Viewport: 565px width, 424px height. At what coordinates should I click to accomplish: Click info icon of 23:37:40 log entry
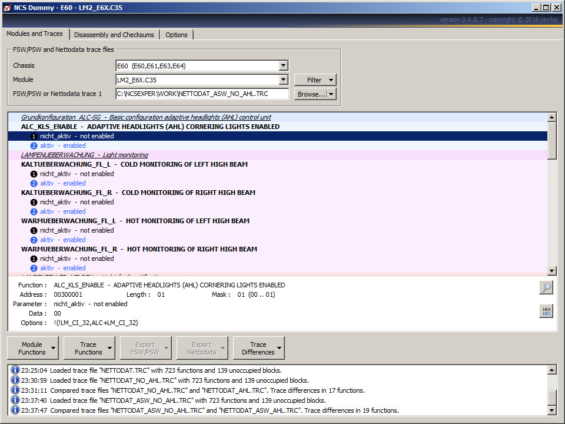15,400
